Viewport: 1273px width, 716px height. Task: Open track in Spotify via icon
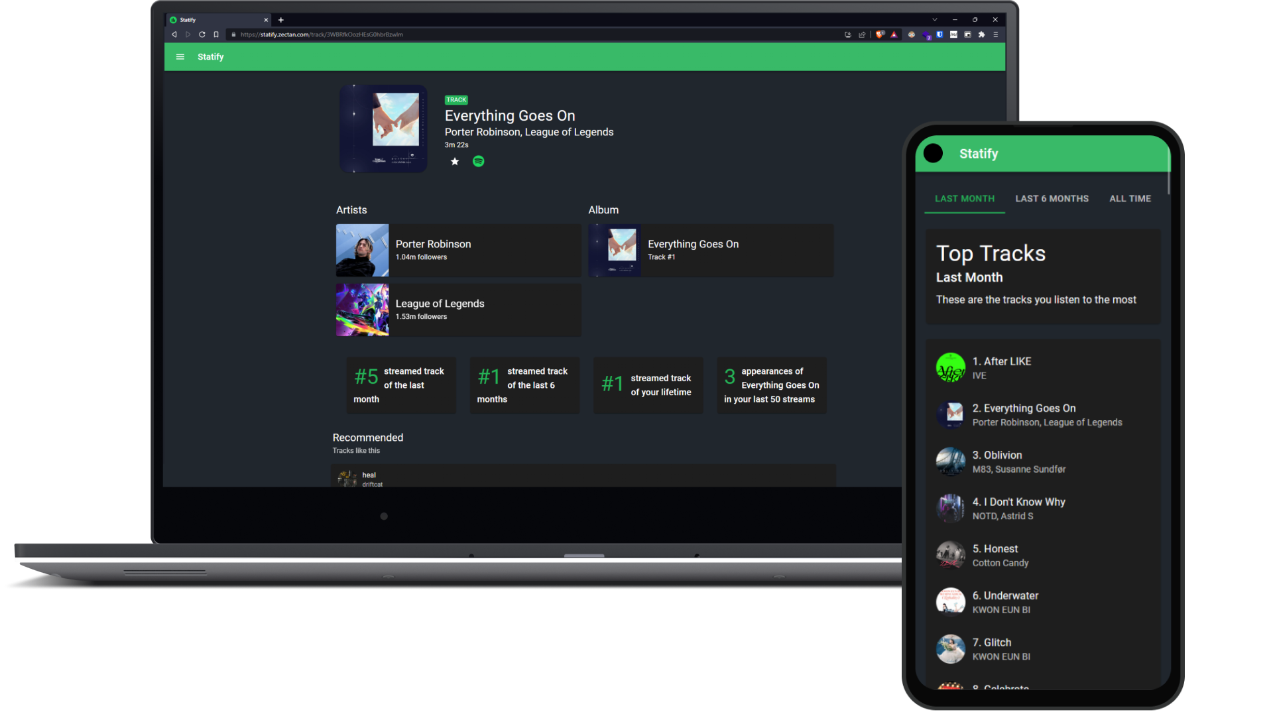[x=478, y=161]
